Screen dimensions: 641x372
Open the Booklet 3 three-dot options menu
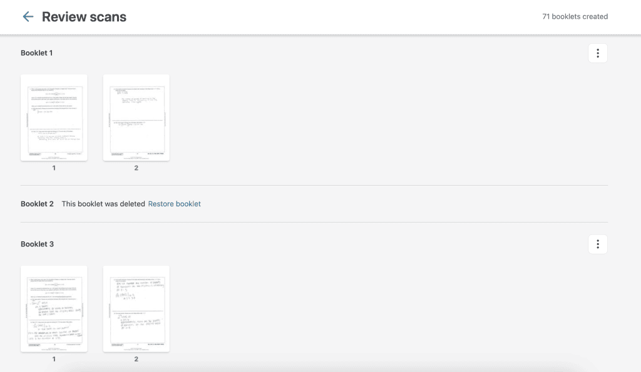pyautogui.click(x=597, y=244)
